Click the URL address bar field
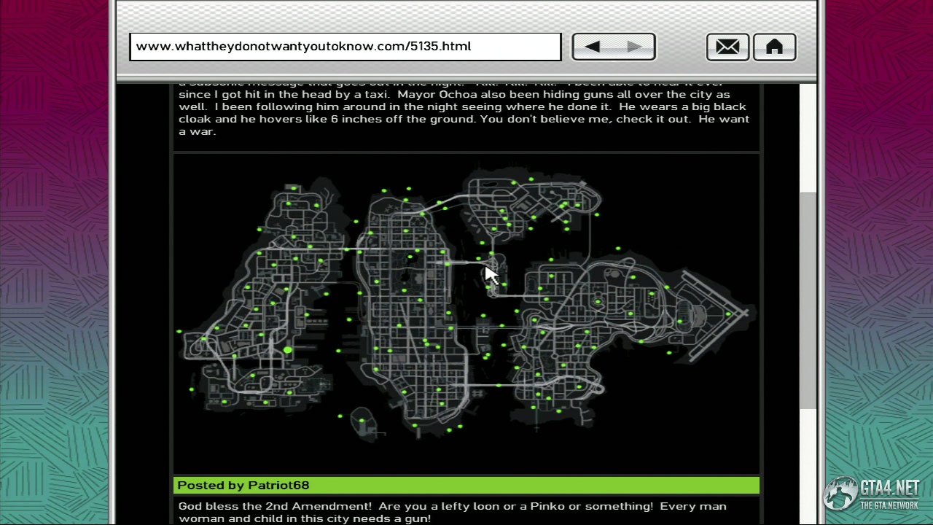 (346, 47)
